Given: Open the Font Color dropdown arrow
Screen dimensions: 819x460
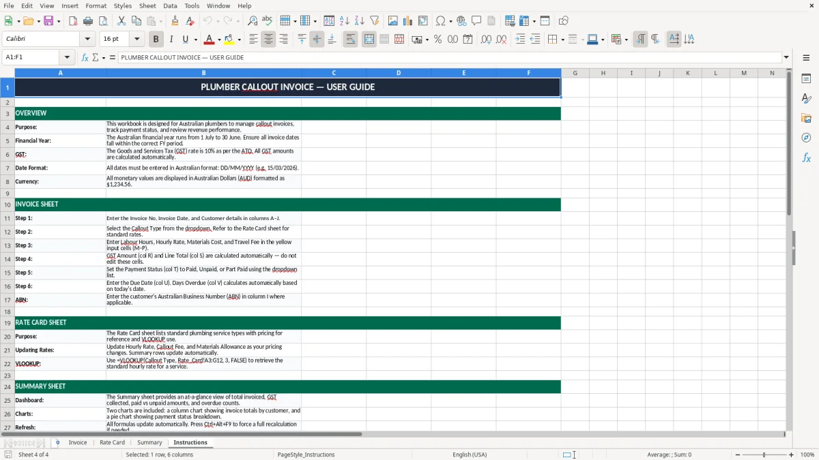Looking at the screenshot, I should pyautogui.click(x=220, y=40).
